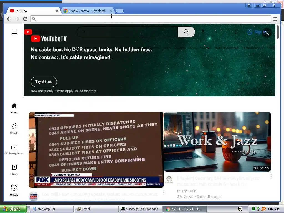Open the YouTube sidebar guide menu
This screenshot has width=284, height=213.
(14, 32)
